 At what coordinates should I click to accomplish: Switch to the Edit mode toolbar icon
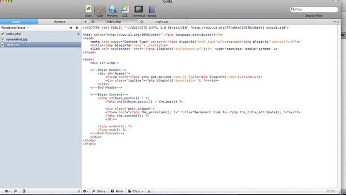click(x=99, y=11)
